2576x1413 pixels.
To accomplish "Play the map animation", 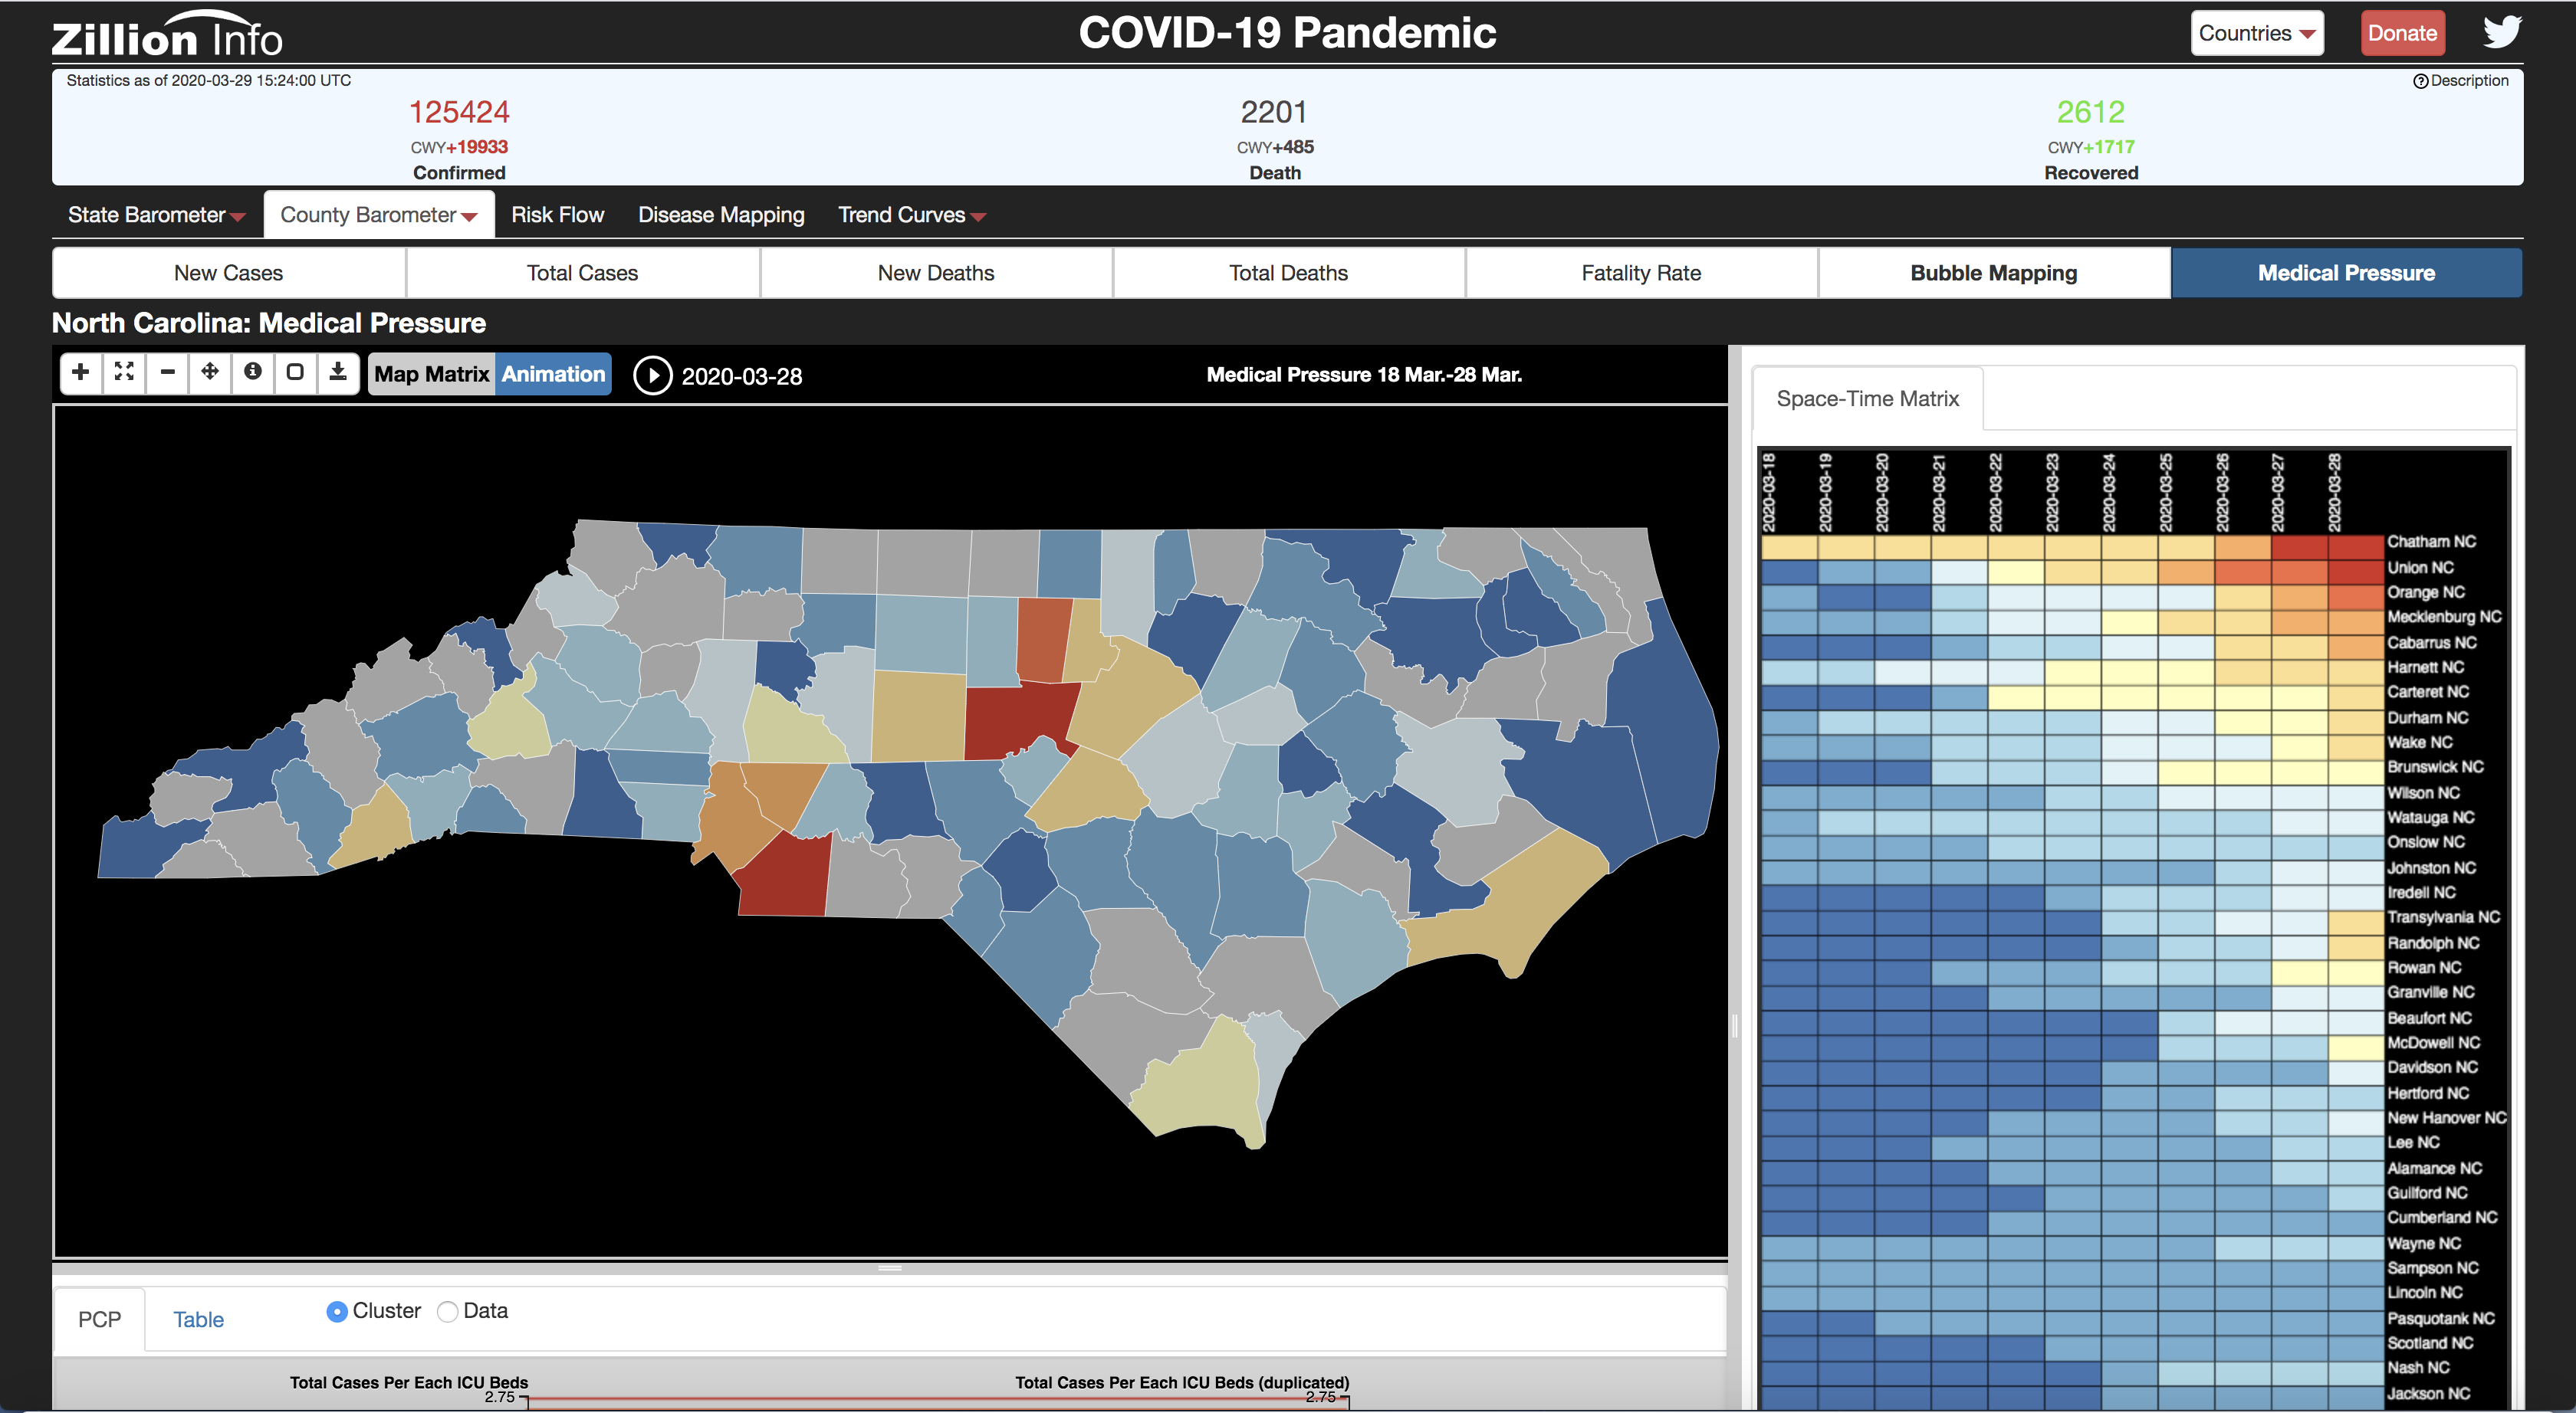I will [653, 377].
